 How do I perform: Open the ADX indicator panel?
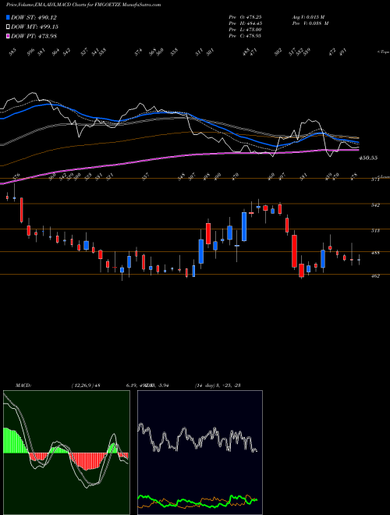point(200,453)
